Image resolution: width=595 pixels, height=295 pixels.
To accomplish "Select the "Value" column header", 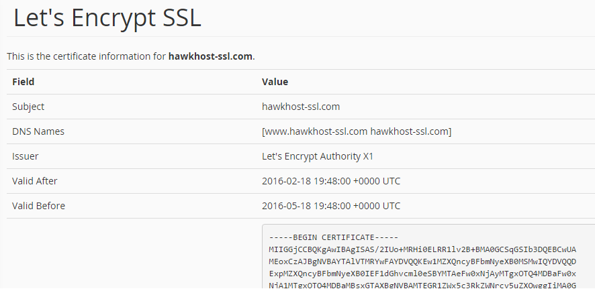I will (275, 82).
